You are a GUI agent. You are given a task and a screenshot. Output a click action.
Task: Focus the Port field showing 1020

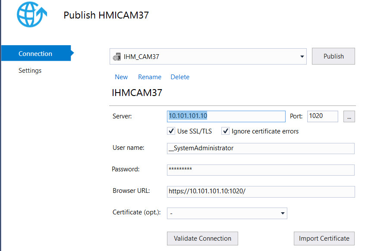tap(322, 116)
